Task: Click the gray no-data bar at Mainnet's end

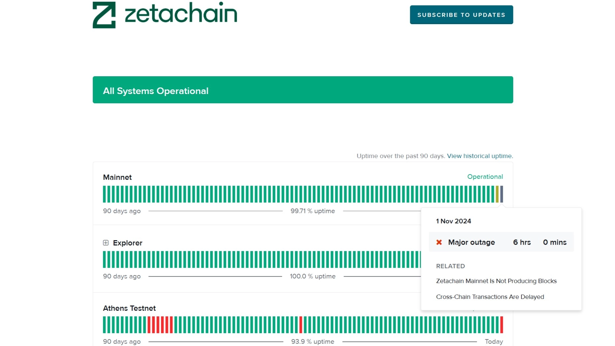Action: pyautogui.click(x=502, y=194)
